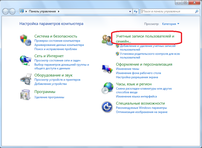Click the Refresh button in address bar
The width and height of the screenshot is (202, 148).
point(136,11)
